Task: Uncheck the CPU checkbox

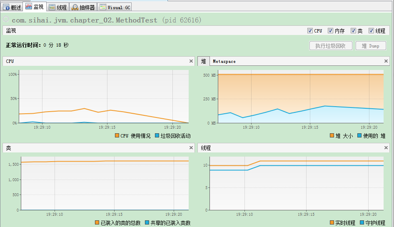Action: pos(310,31)
